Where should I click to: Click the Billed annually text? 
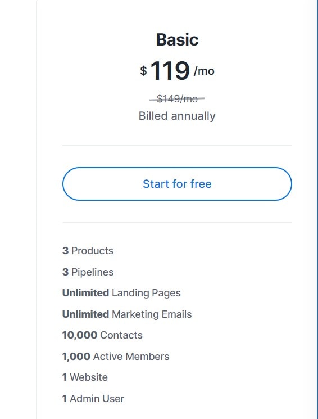pos(177,116)
